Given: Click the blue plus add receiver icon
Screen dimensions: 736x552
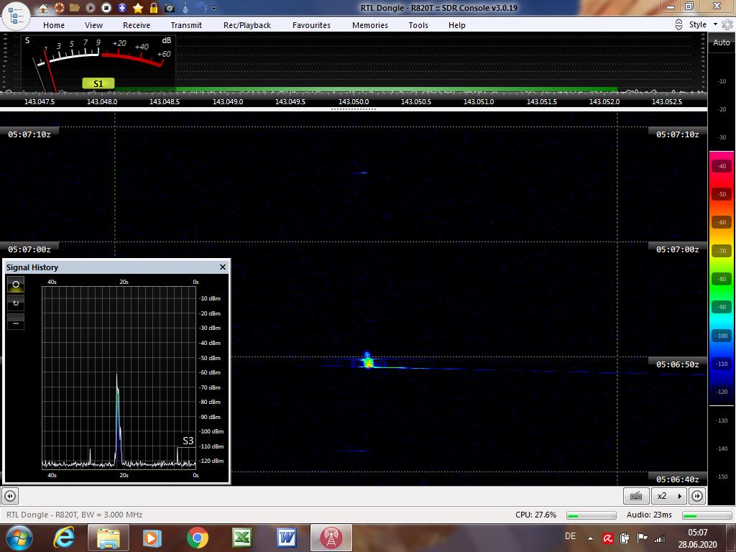Looking at the screenshot, I should [x=122, y=8].
